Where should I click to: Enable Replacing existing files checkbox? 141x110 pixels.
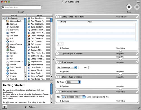(x=88, y=97)
